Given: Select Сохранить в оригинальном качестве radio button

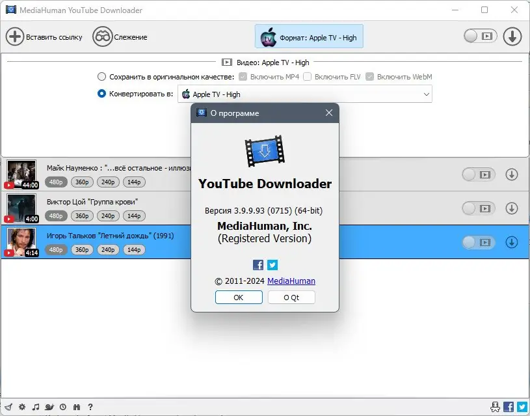Looking at the screenshot, I should click(x=101, y=77).
